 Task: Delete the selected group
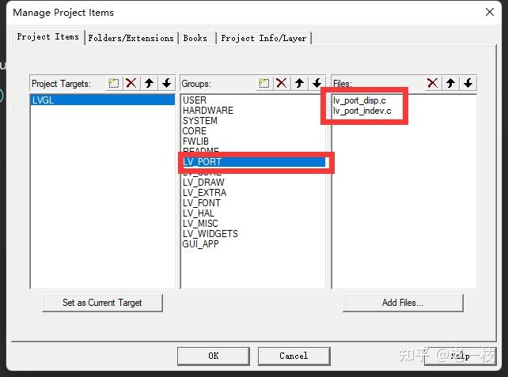(x=281, y=83)
